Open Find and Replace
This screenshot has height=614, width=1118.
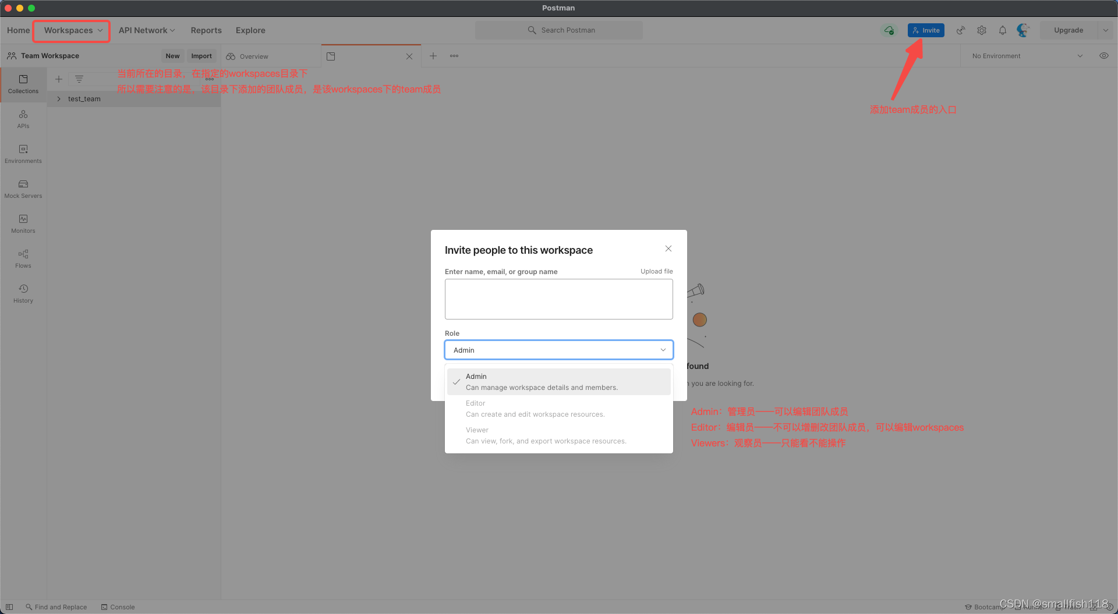[x=56, y=607]
